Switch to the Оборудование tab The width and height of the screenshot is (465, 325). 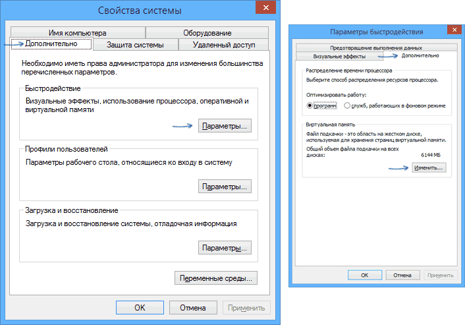pos(207,33)
